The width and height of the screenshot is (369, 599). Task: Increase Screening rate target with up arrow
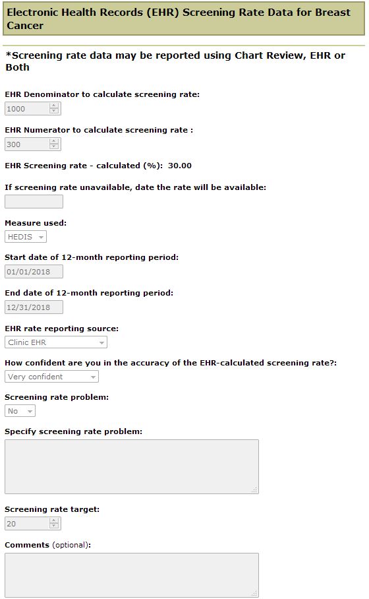tap(54, 520)
